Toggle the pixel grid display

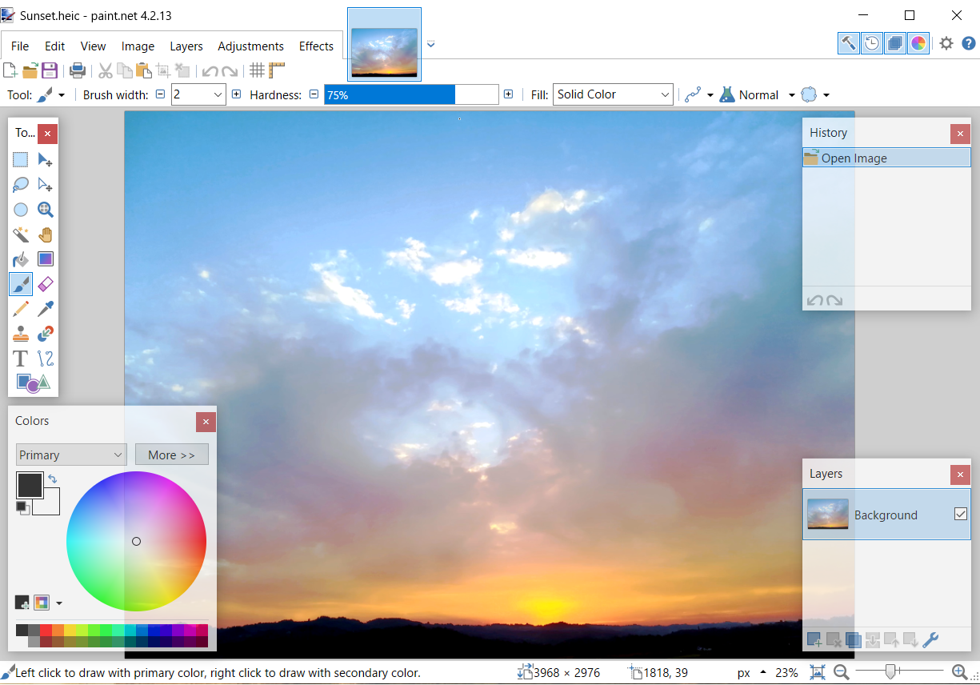pos(257,70)
